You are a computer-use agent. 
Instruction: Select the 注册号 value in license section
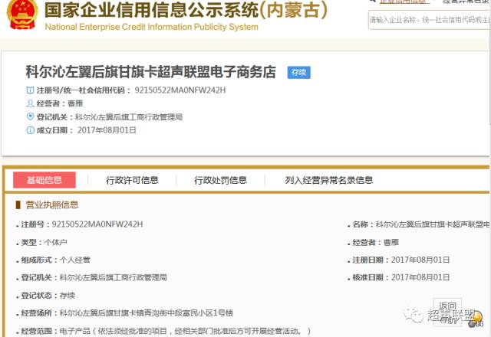click(x=97, y=224)
